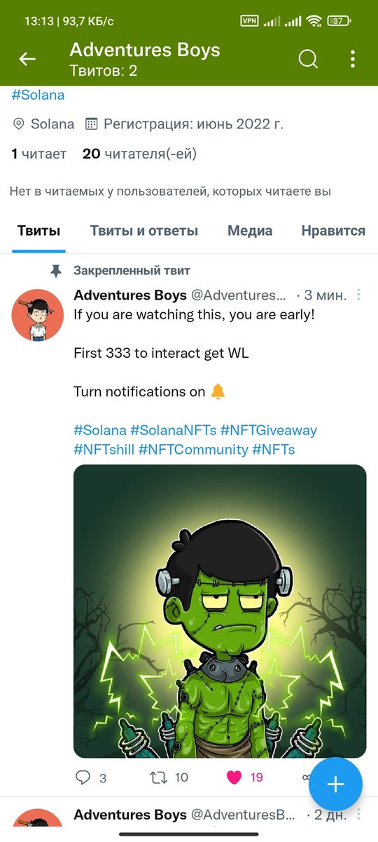The width and height of the screenshot is (378, 842).
Task: Open the #NFTCommunity hashtag link
Action: coord(193,449)
